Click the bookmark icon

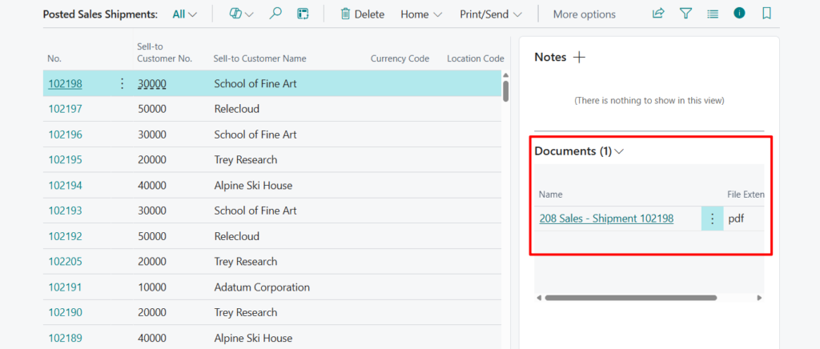pyautogui.click(x=766, y=14)
